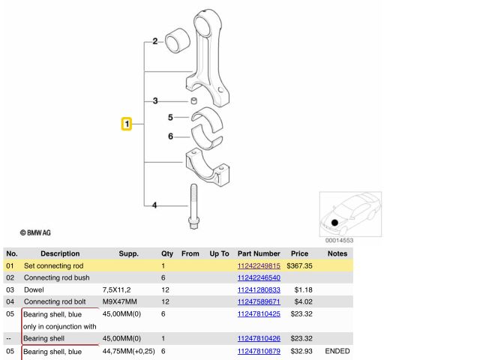Select callout 2 for connecting rod bush
480x360 pixels.
click(154, 41)
